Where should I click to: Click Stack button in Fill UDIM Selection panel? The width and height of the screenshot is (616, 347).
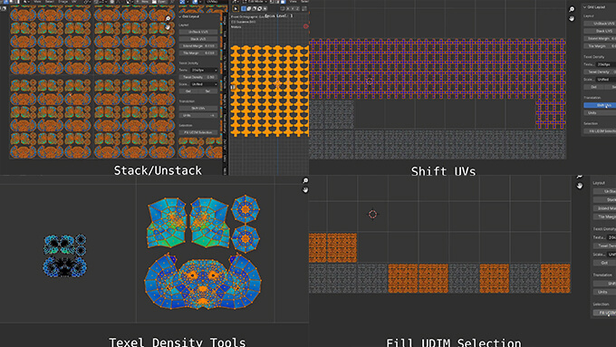[x=604, y=200]
